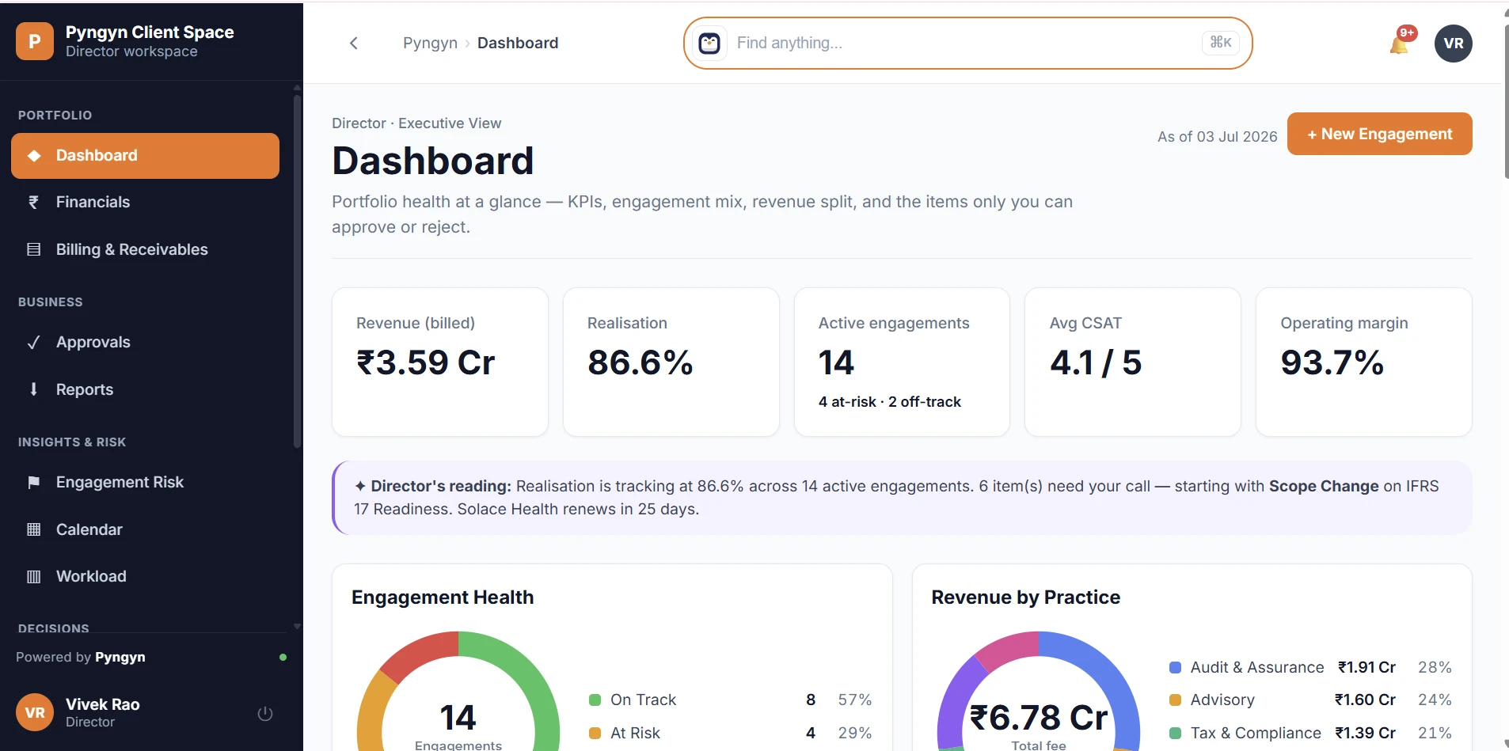Open the VR profile avatar menu
This screenshot has width=1509, height=751.
point(1454,44)
